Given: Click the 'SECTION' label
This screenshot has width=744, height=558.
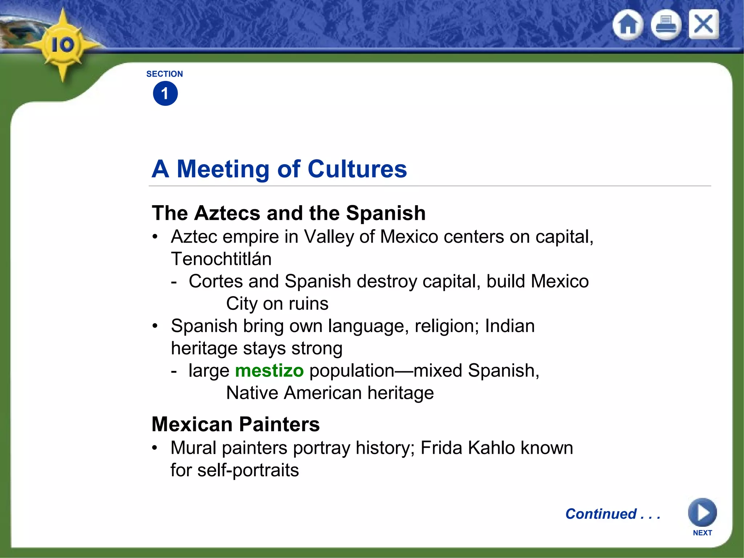Looking at the screenshot, I should tap(165, 74).
